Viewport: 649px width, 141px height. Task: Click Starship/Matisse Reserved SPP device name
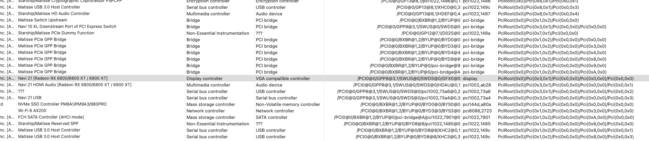[48, 124]
